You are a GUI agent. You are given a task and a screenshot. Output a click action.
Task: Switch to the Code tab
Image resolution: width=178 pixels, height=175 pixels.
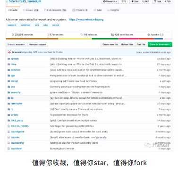pos(13,10)
